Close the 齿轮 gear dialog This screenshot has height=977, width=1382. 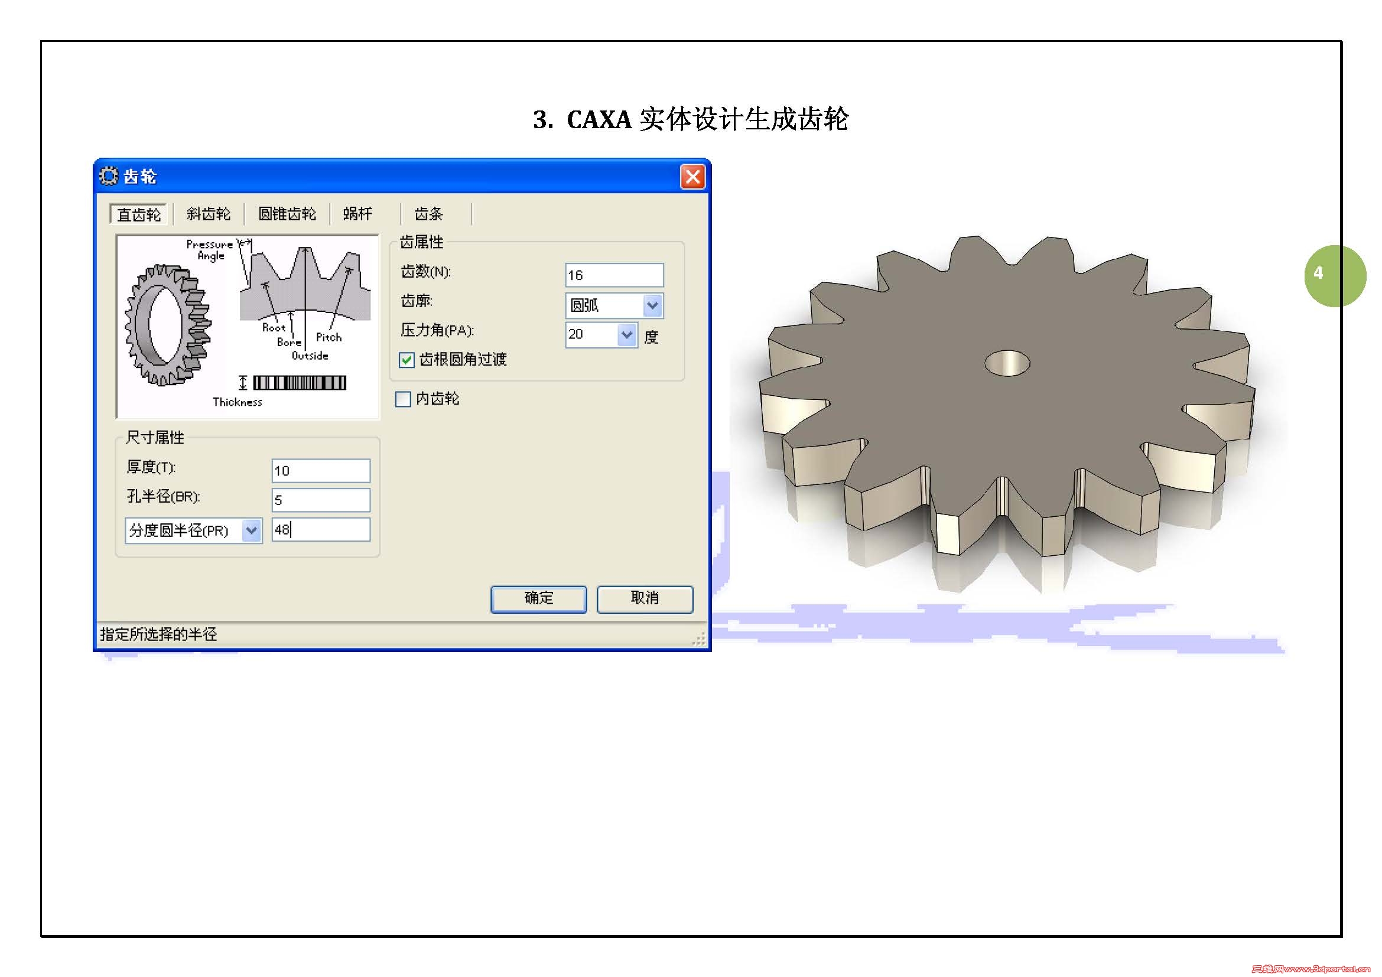(692, 177)
